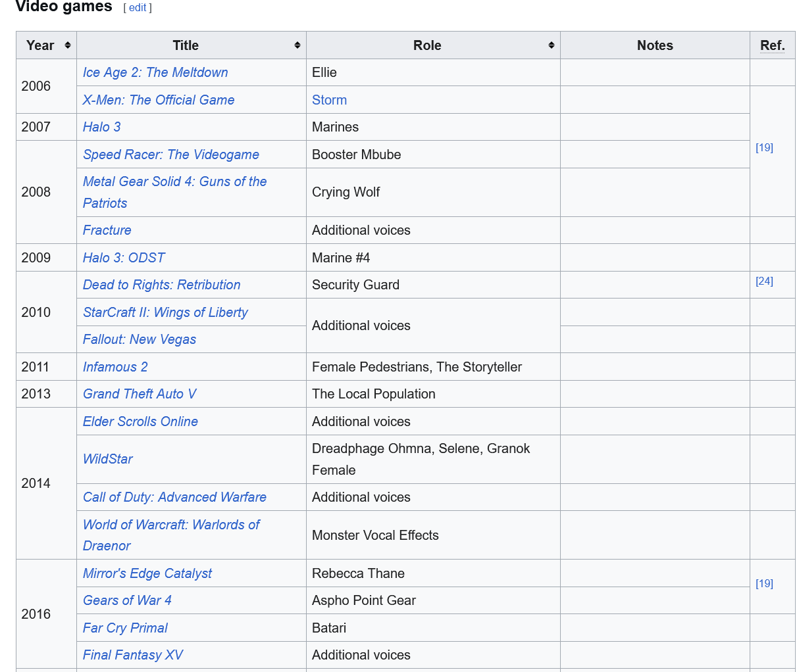
Task: Open Ice Age 2: The Meltdown link
Action: [155, 72]
